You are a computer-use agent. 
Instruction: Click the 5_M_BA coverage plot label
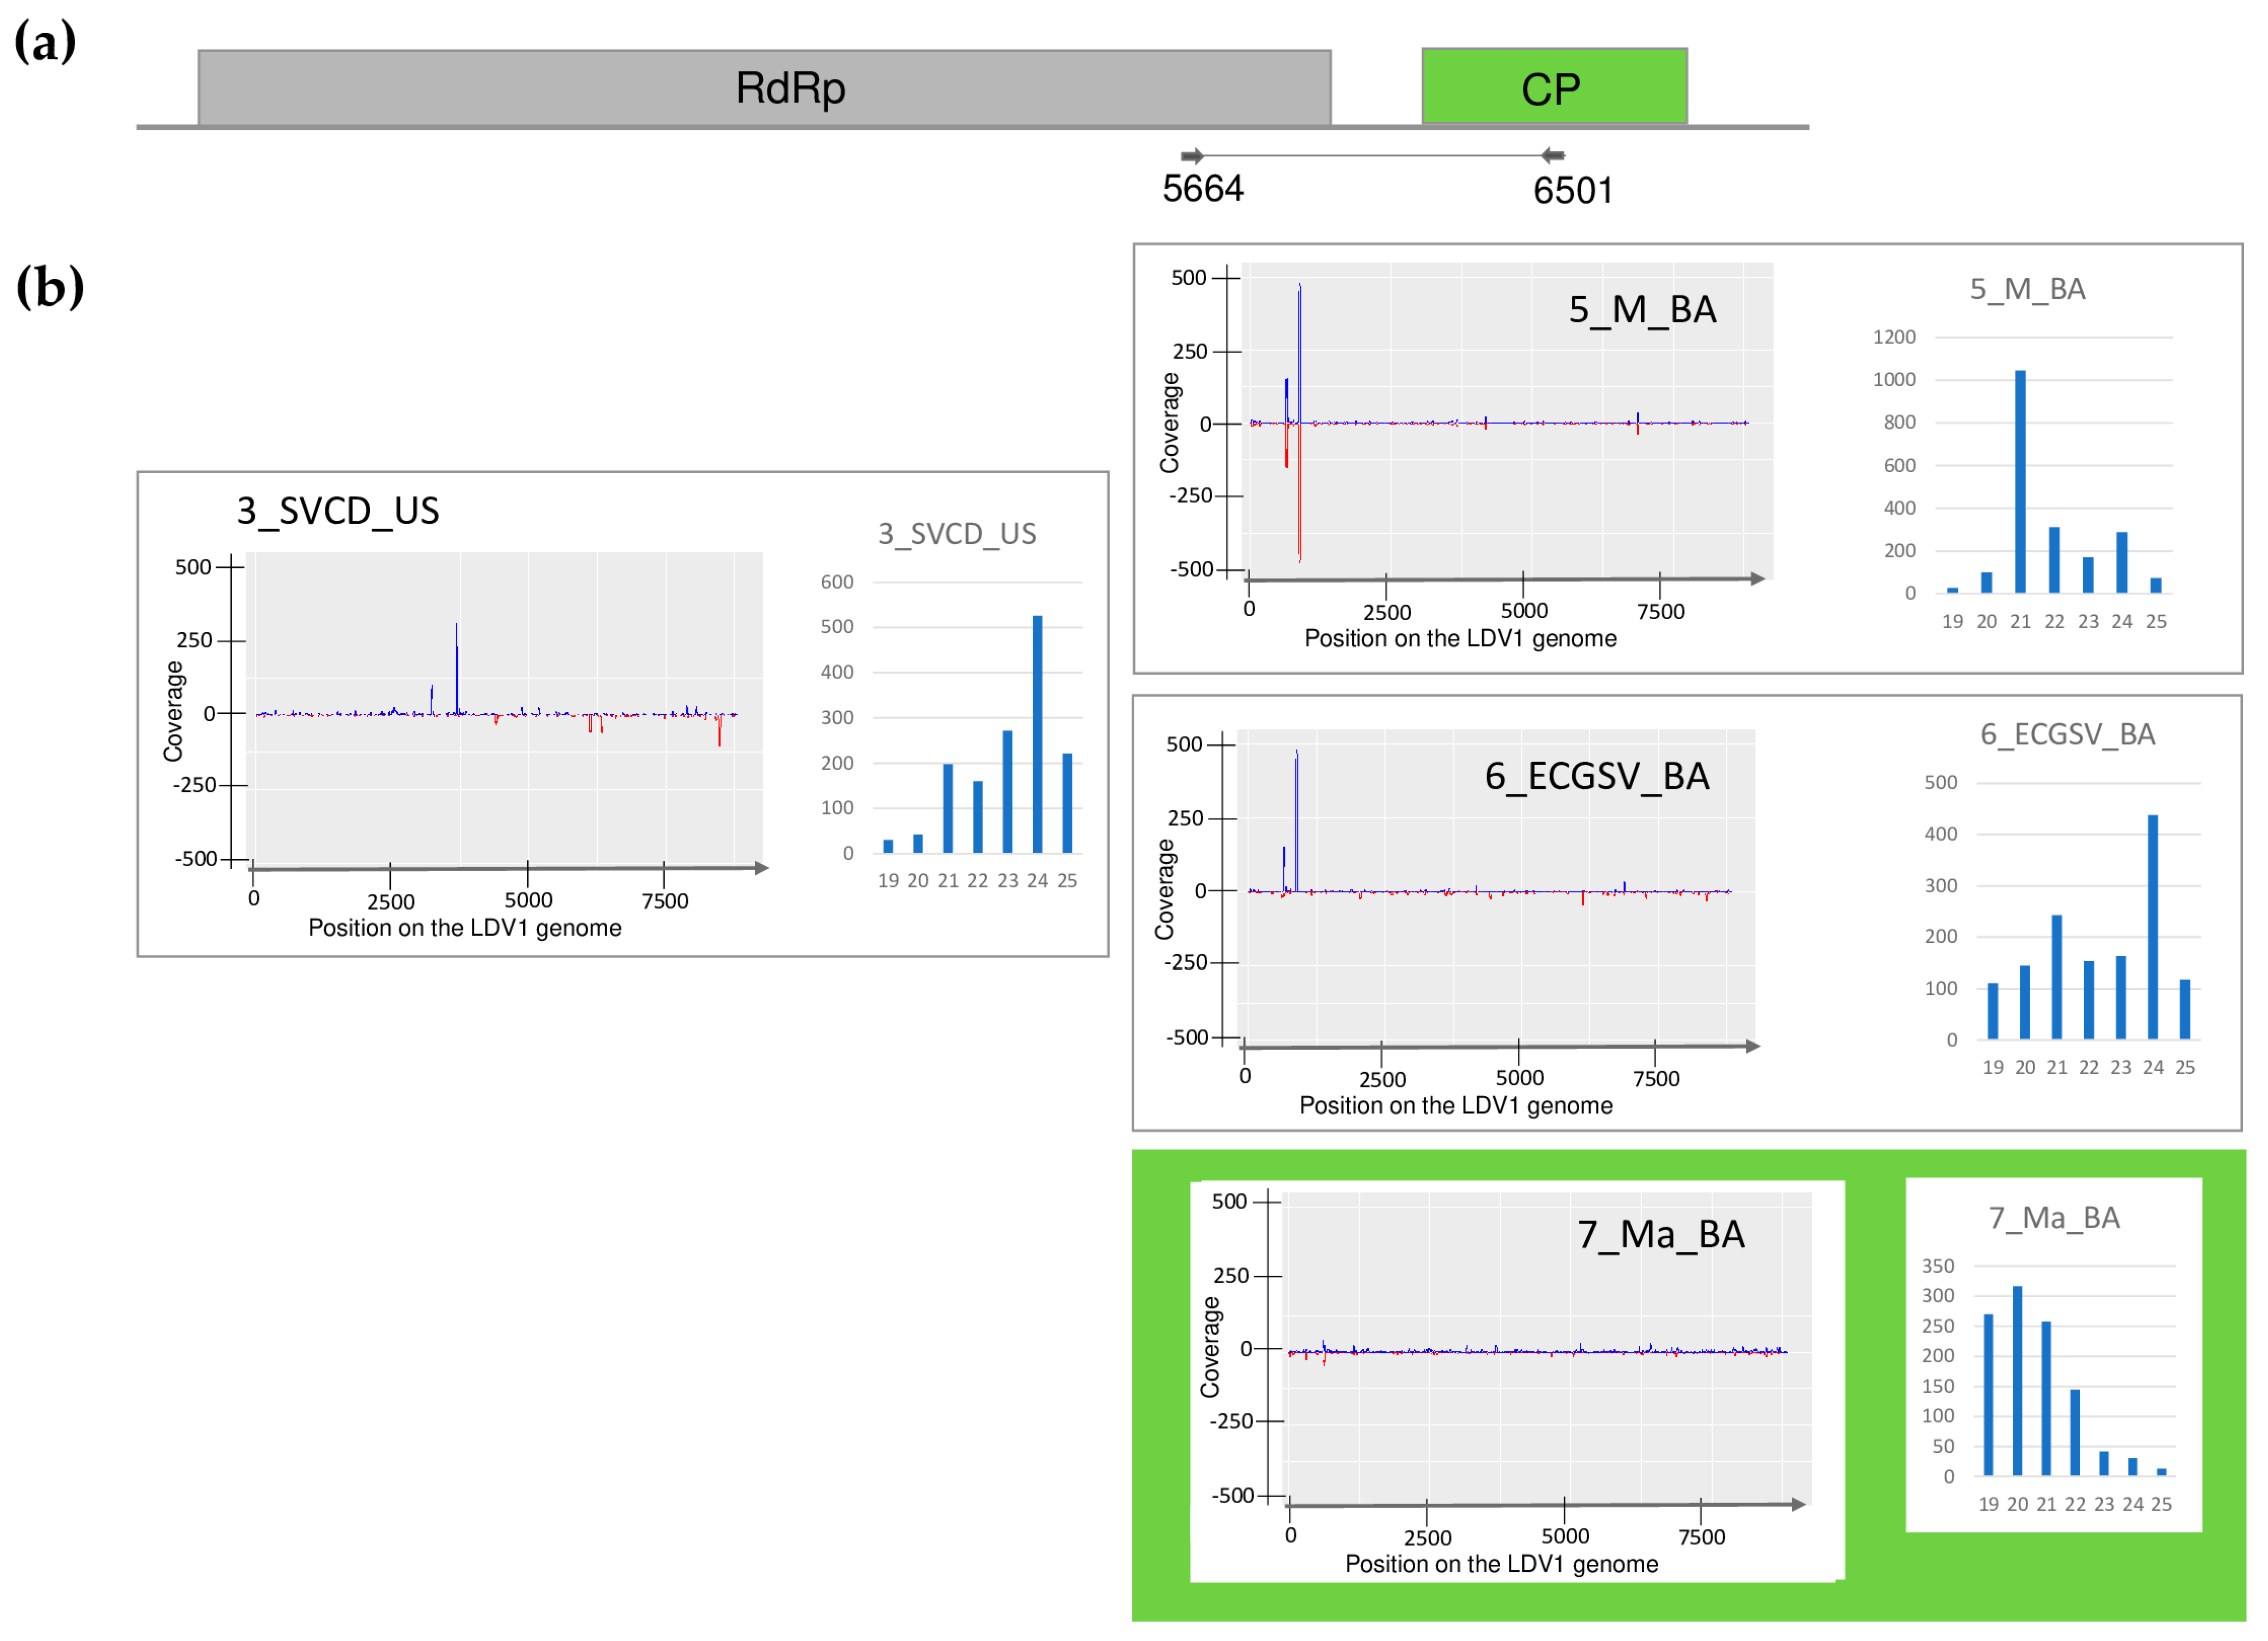(1642, 310)
